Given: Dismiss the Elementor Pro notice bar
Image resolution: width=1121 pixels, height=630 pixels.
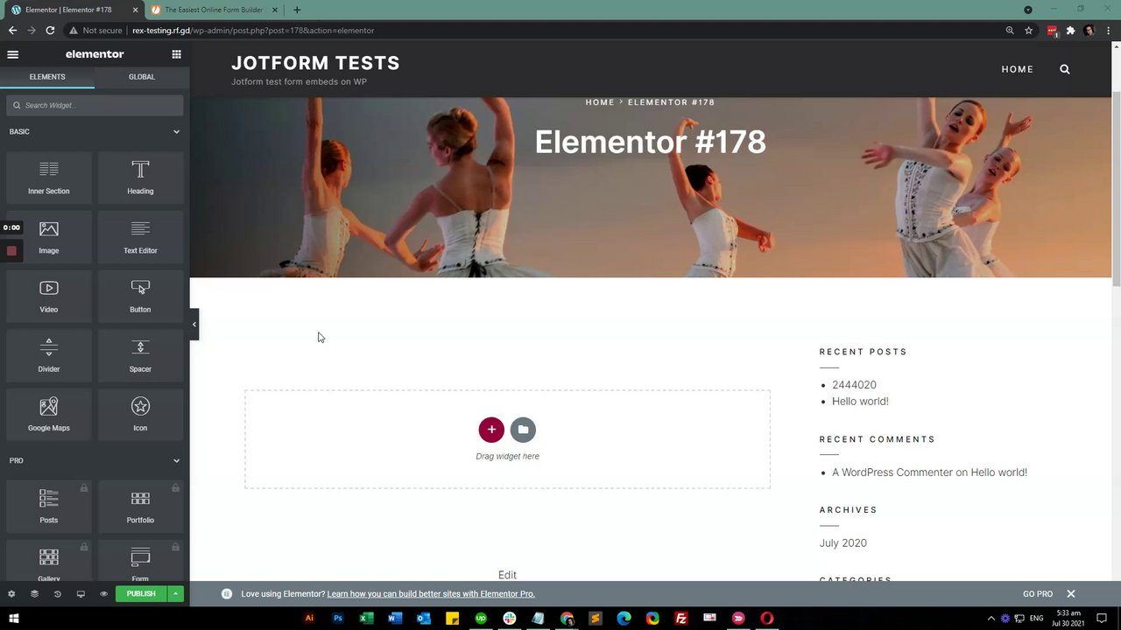Looking at the screenshot, I should coord(1070,594).
